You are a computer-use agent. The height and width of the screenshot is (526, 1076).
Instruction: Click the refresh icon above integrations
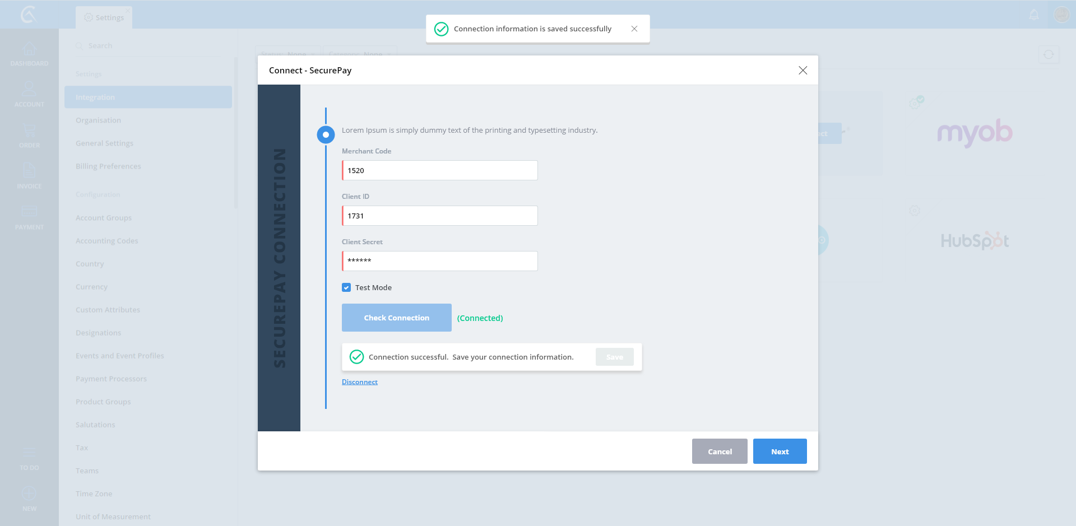(1049, 54)
